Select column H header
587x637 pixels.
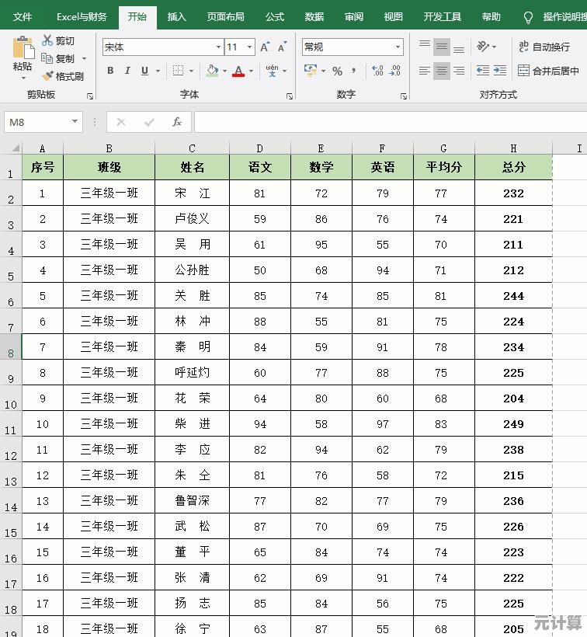(x=513, y=148)
